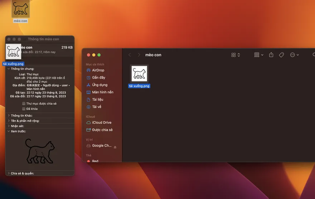Check the Đã khóa checkbox
The image size is (315, 199).
coord(24,109)
